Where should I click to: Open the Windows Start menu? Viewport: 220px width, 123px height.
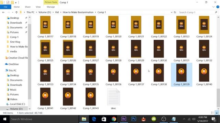point(4,119)
